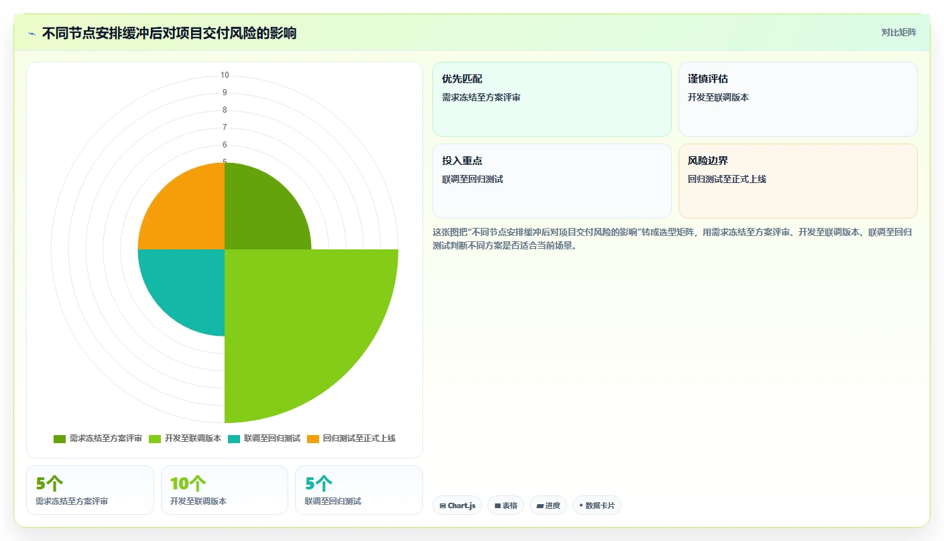Viewport: 944px width, 541px height.
Task: Open the 优先匹配 card
Action: coord(552,99)
